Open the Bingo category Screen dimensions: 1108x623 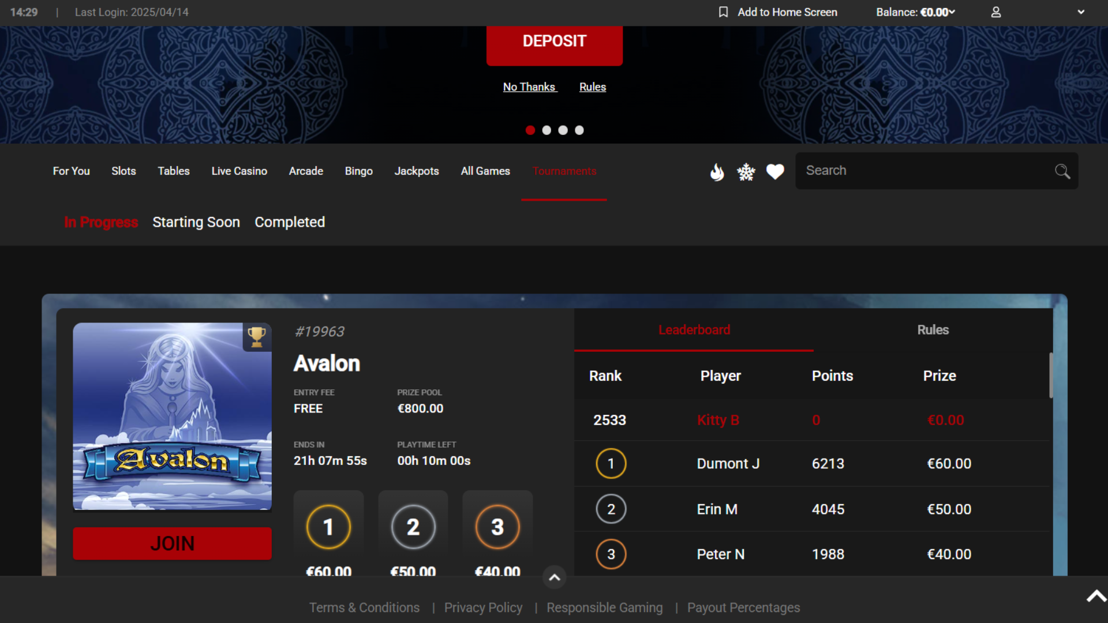click(358, 171)
